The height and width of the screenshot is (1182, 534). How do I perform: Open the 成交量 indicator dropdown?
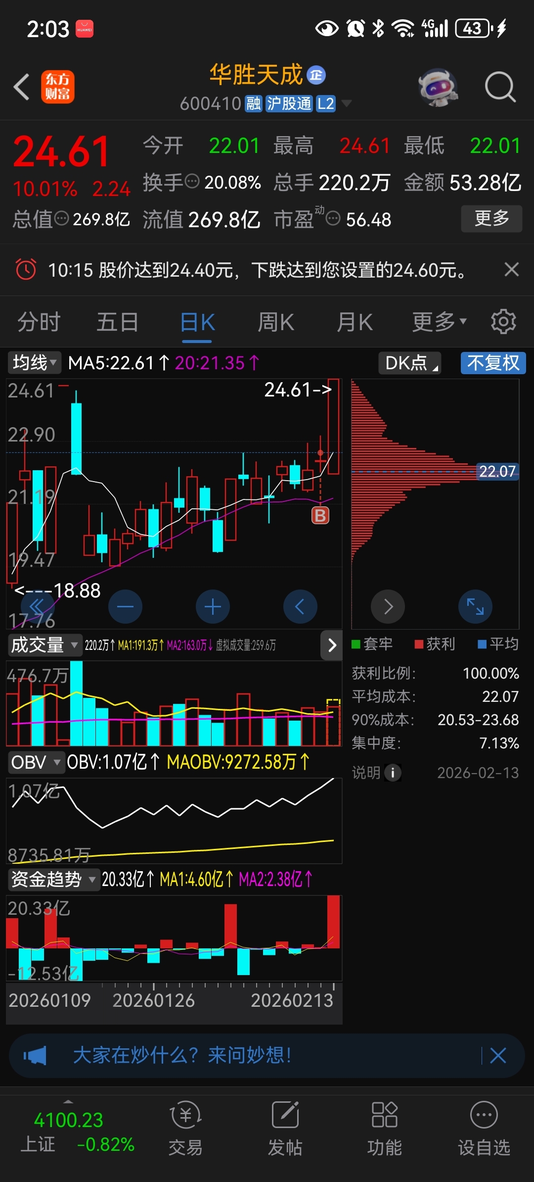[44, 645]
